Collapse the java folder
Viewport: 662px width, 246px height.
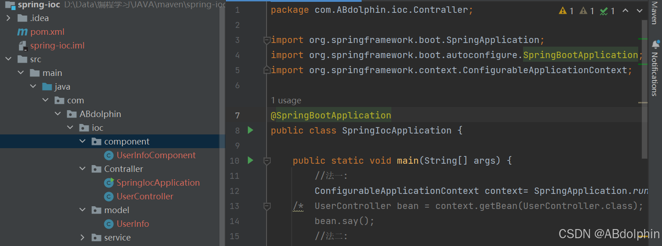pos(33,87)
